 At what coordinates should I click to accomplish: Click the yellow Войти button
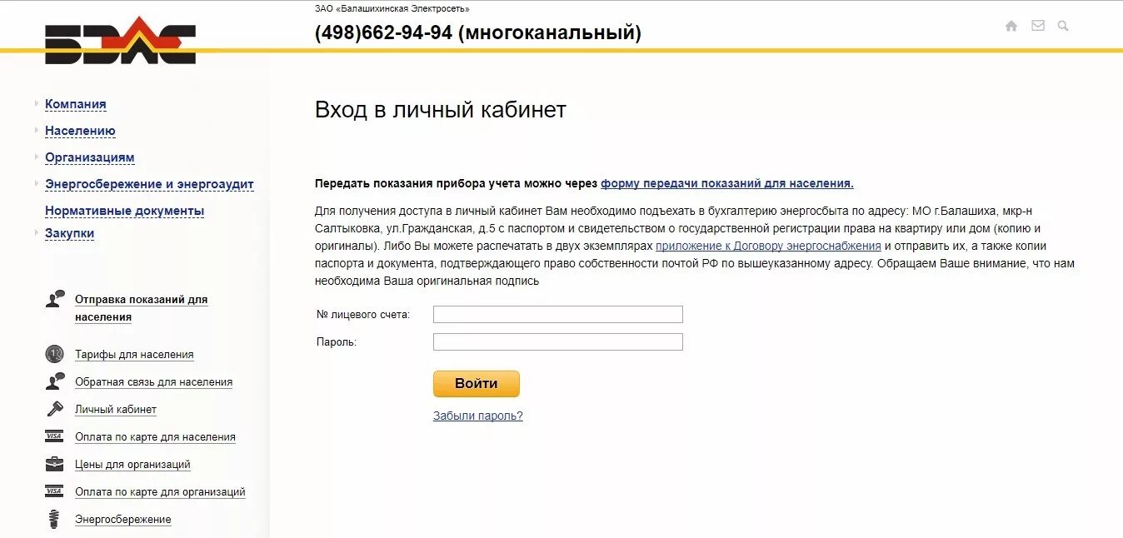pos(477,384)
